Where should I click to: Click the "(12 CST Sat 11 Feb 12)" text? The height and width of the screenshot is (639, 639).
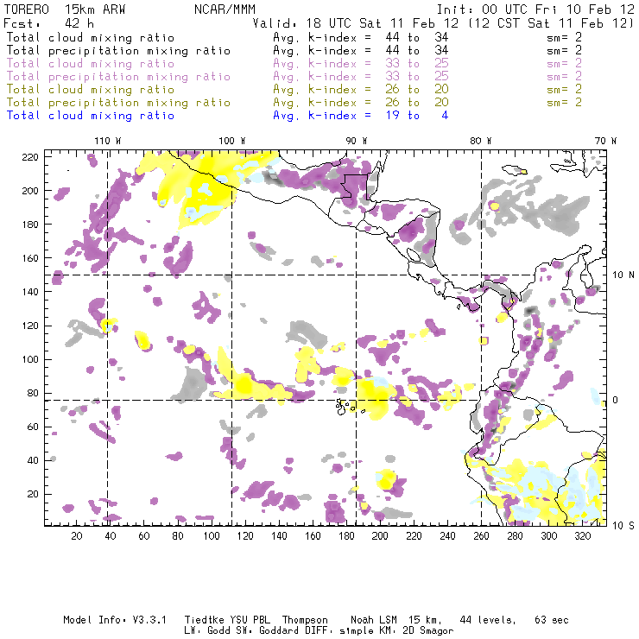(550, 23)
